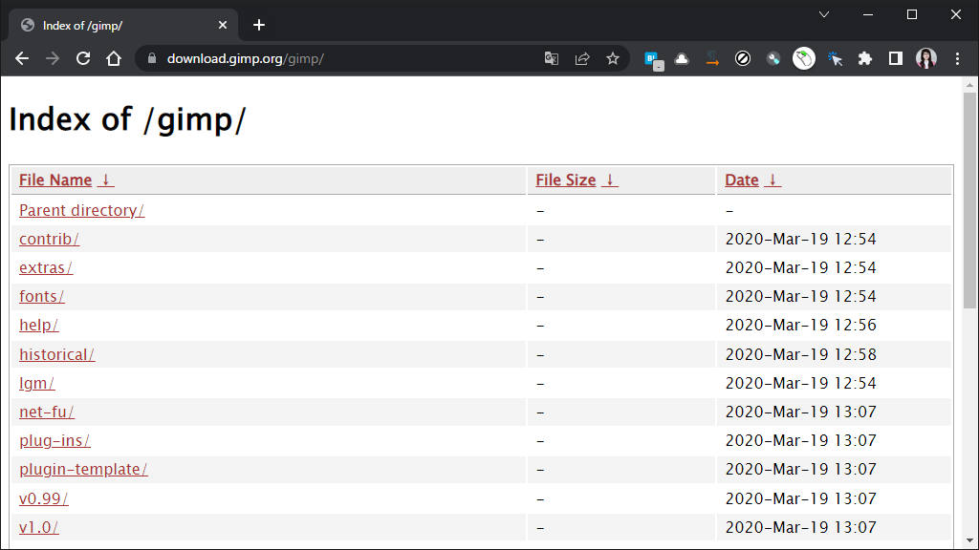Open Chrome's three-dot menu
Viewport: 979px width, 550px height.
point(957,58)
